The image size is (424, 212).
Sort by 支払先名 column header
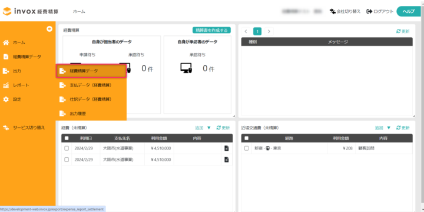(122, 138)
